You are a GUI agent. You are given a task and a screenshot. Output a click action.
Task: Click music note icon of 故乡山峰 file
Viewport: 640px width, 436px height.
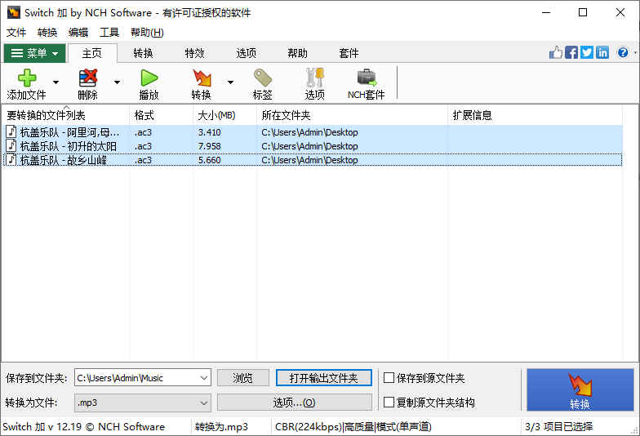pos(11,160)
